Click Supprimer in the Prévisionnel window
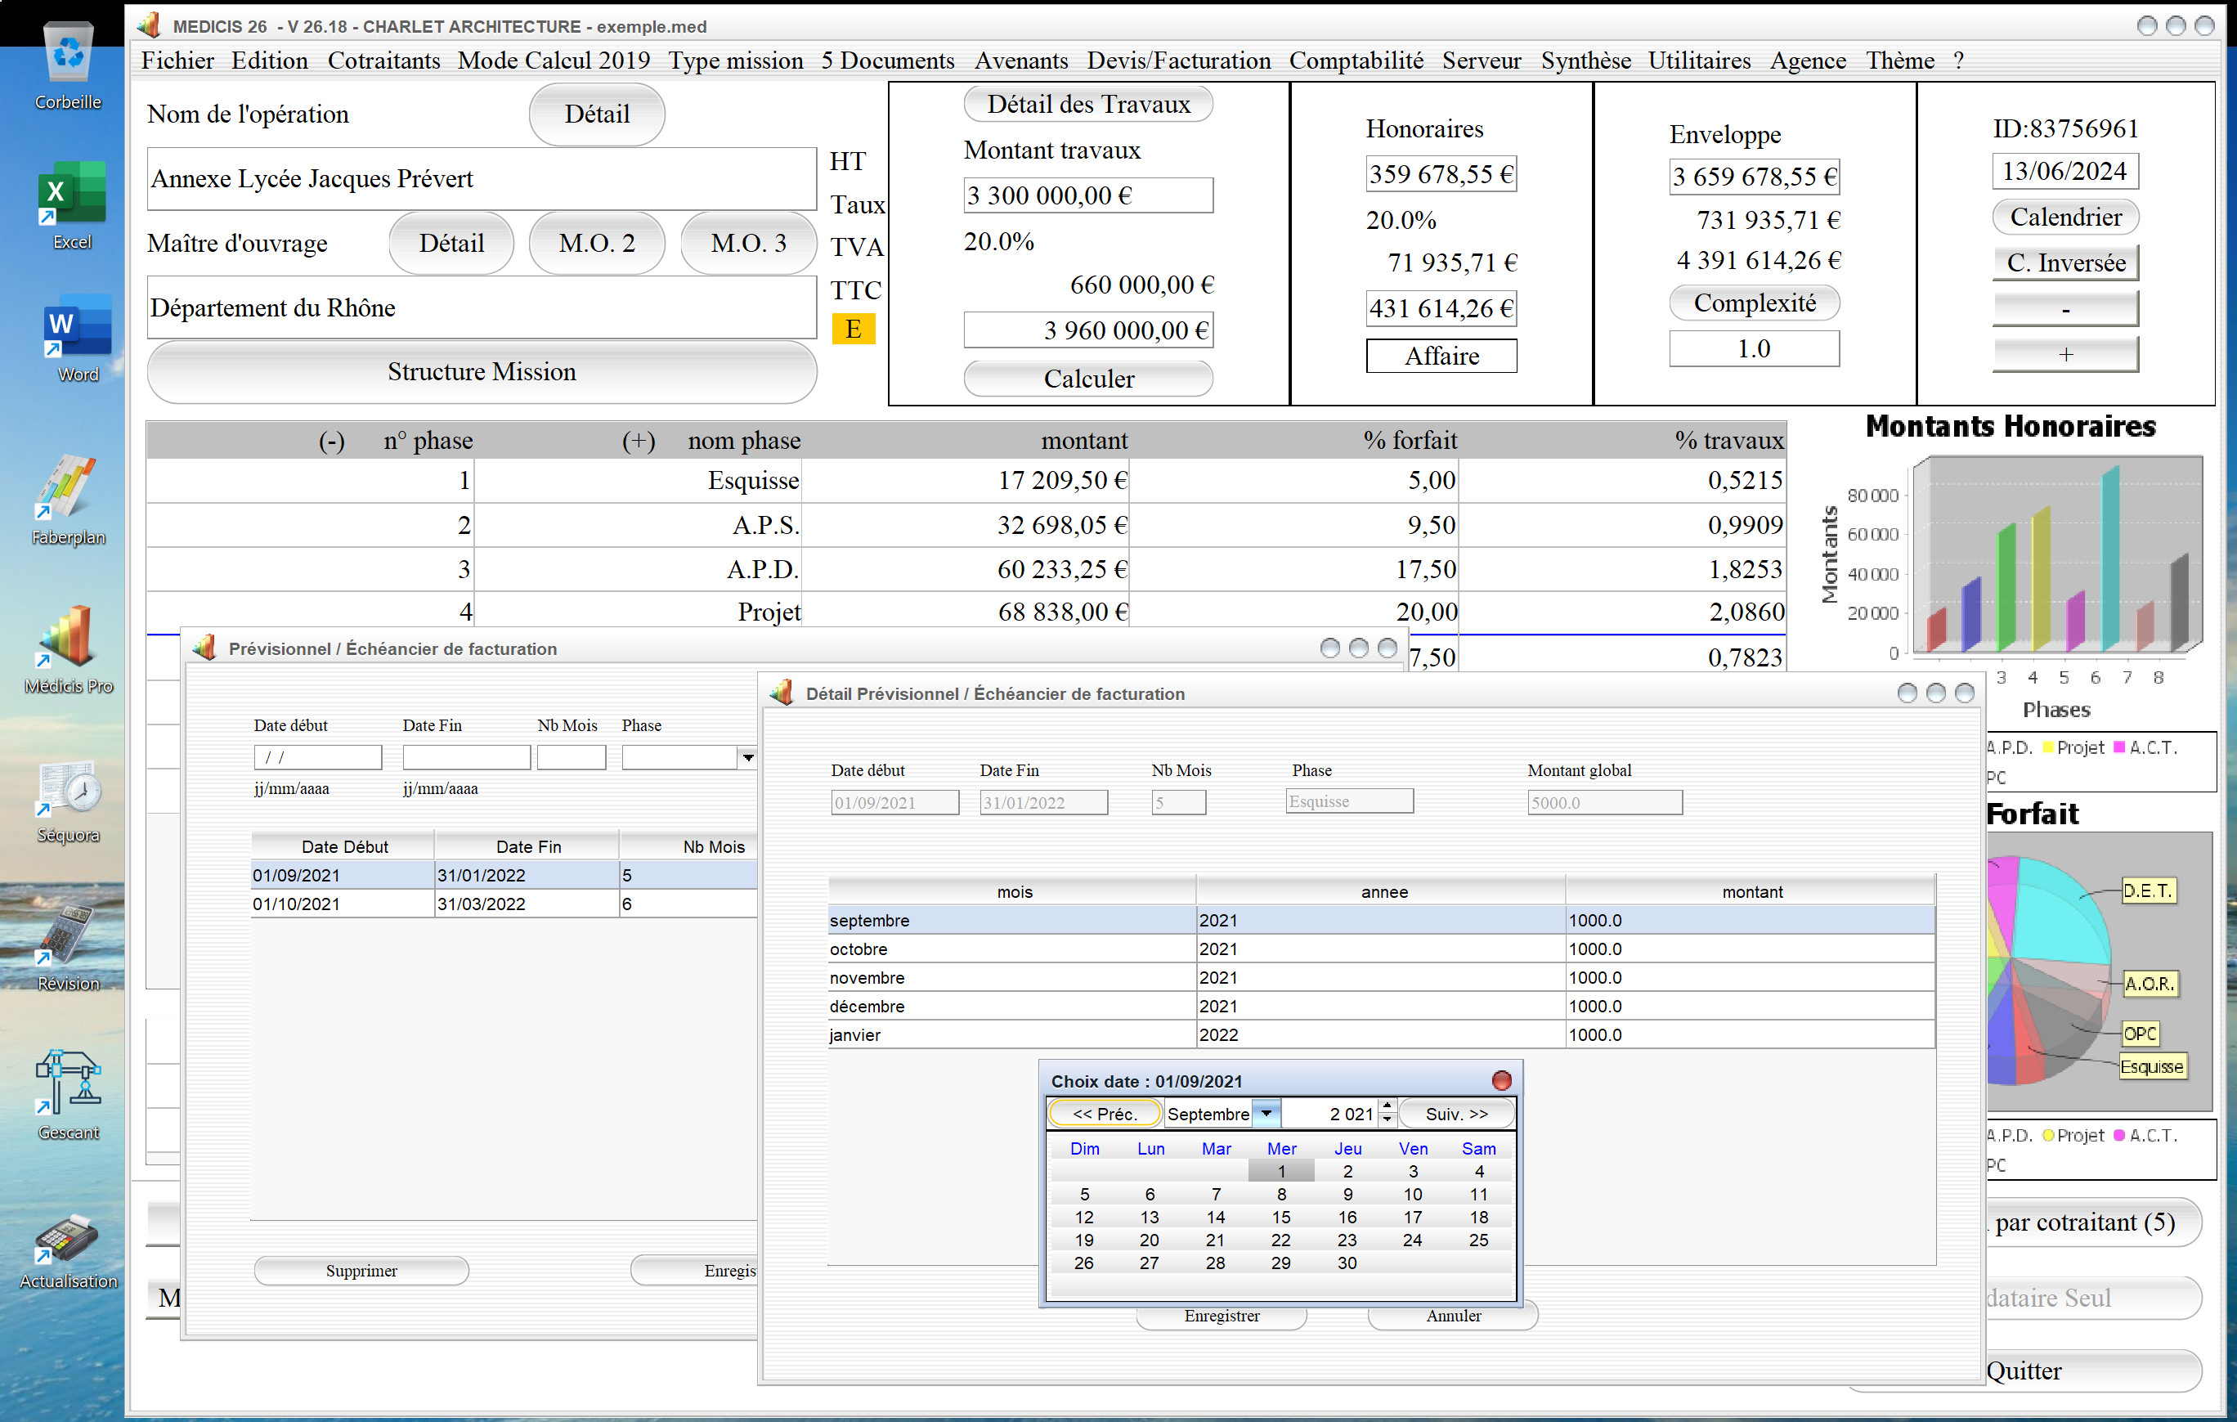This screenshot has height=1422, width=2237. (361, 1270)
